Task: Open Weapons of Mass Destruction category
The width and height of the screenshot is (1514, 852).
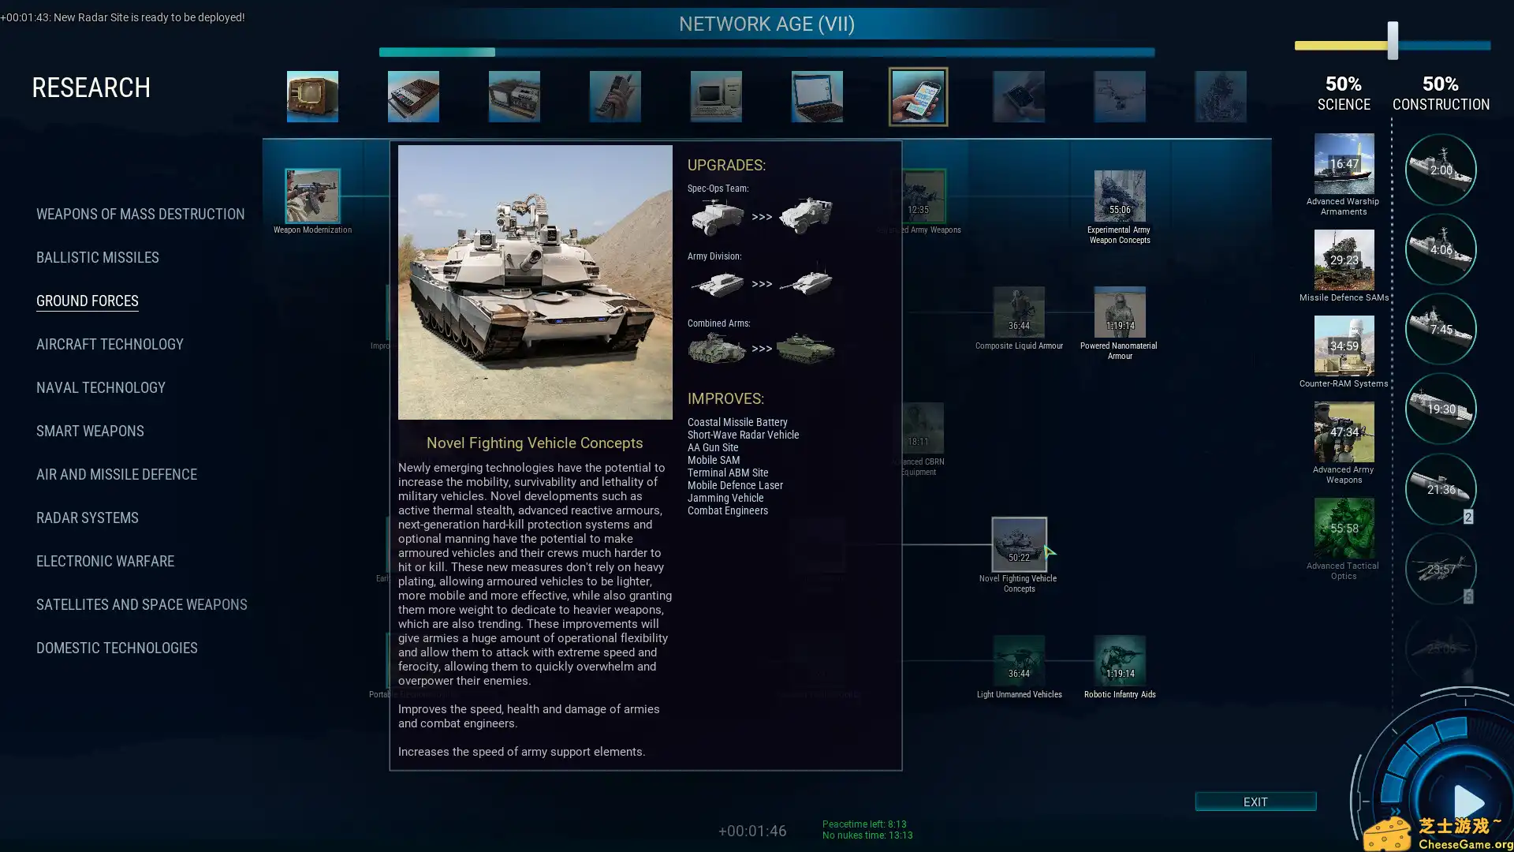Action: pos(140,215)
